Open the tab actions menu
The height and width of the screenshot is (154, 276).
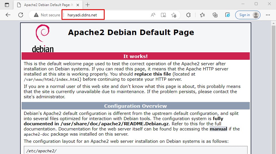point(7,5)
